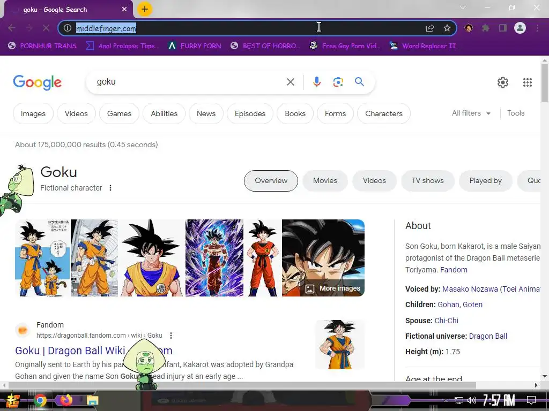Open the Chrome three-dot menu
The width and height of the screenshot is (549, 411).
537,28
